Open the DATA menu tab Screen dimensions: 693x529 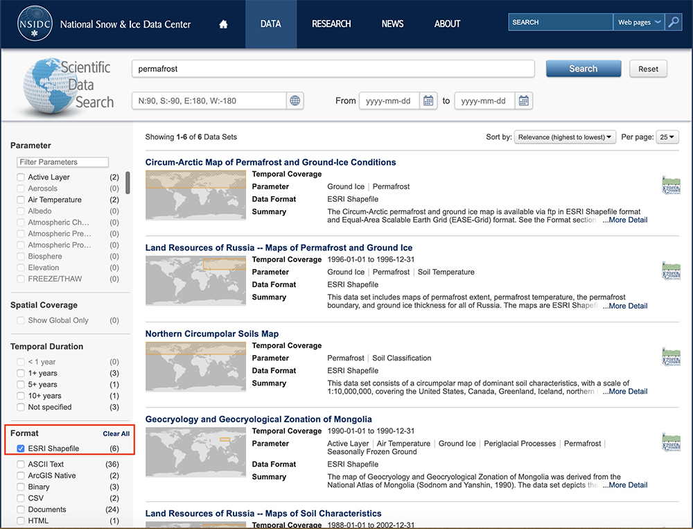click(x=270, y=24)
